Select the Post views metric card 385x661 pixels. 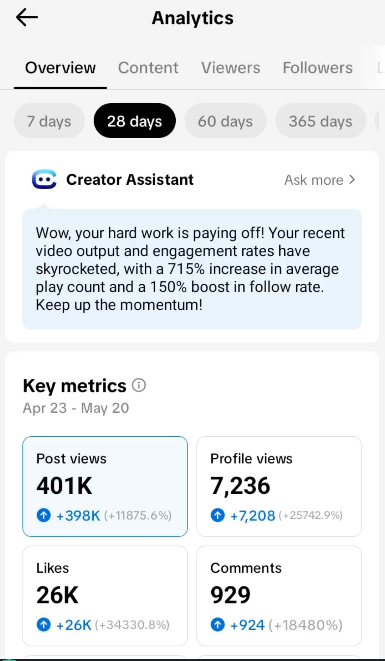tap(105, 487)
